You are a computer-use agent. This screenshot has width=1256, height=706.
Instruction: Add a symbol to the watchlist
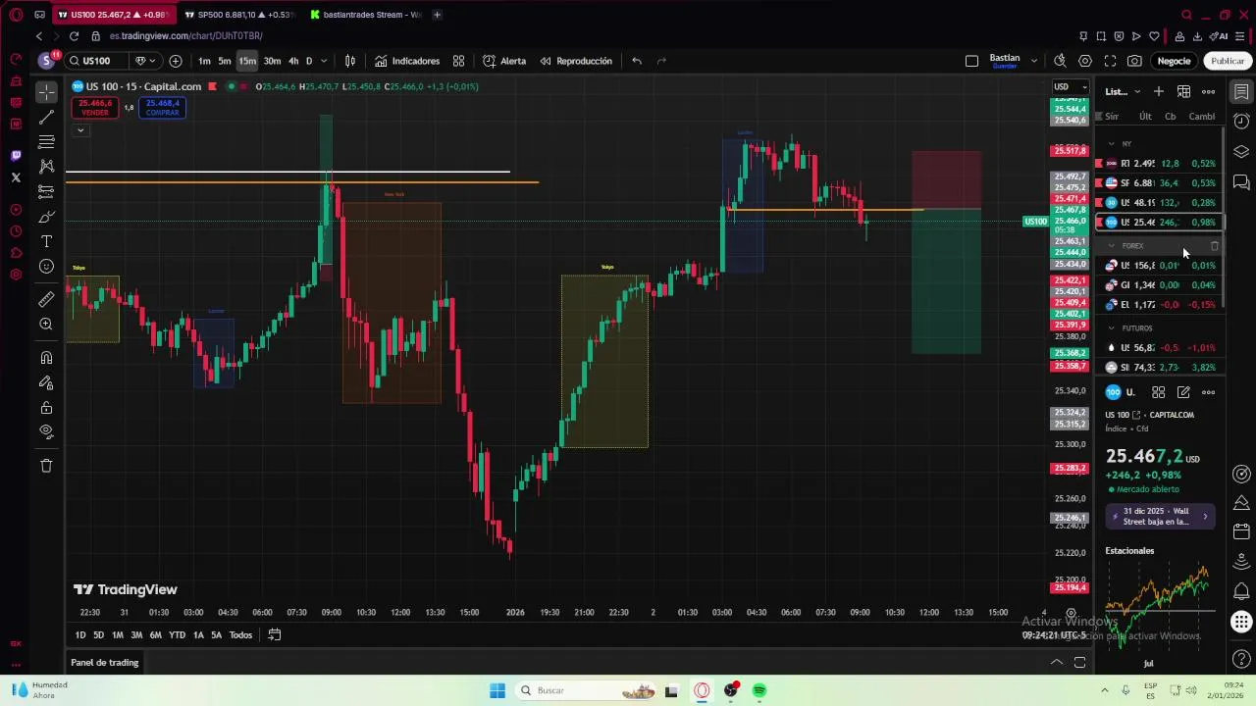click(1159, 91)
